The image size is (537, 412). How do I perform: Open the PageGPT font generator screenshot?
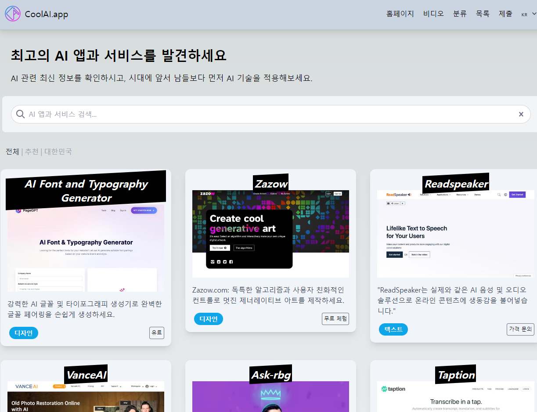pyautogui.click(x=86, y=247)
